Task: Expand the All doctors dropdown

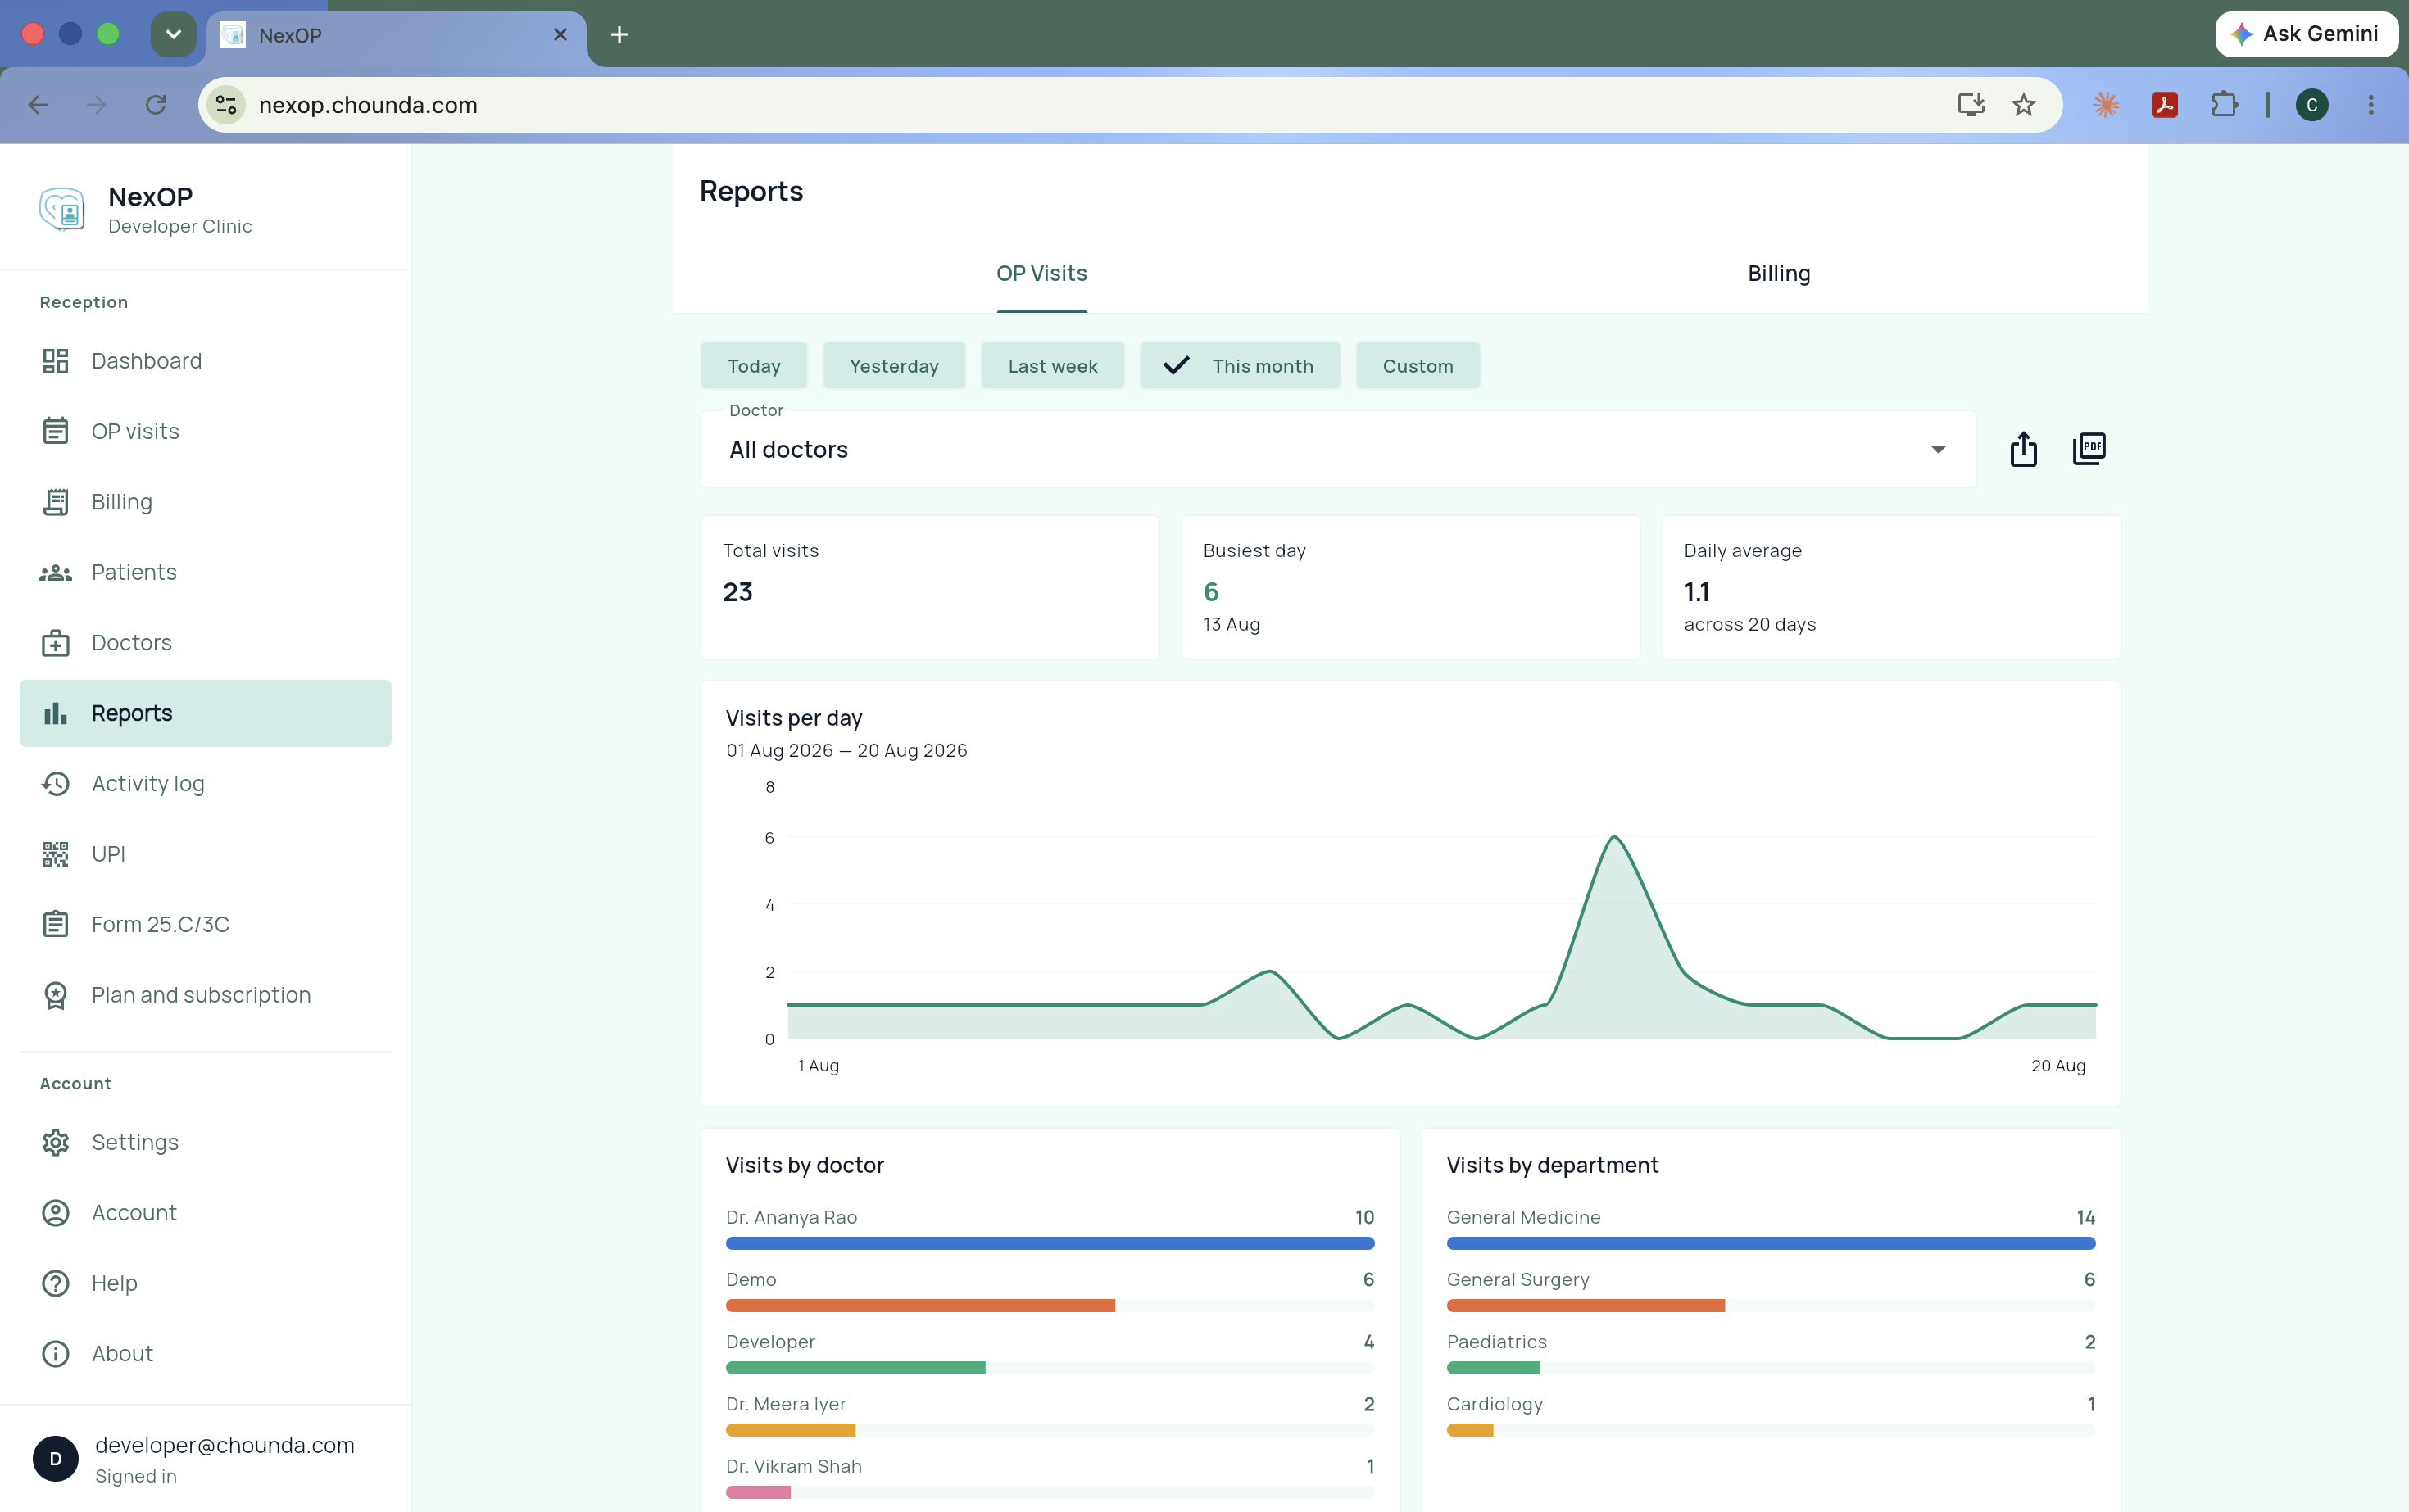Action: pyautogui.click(x=1337, y=449)
